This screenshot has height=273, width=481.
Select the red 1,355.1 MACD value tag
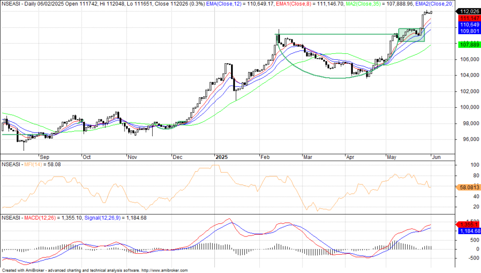[468, 225]
